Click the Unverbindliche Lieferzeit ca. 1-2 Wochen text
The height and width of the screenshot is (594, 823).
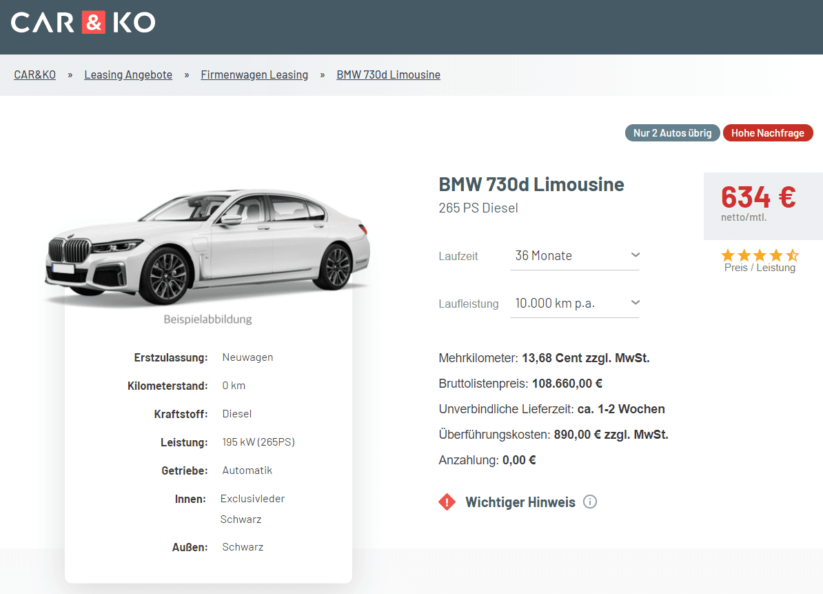click(551, 409)
